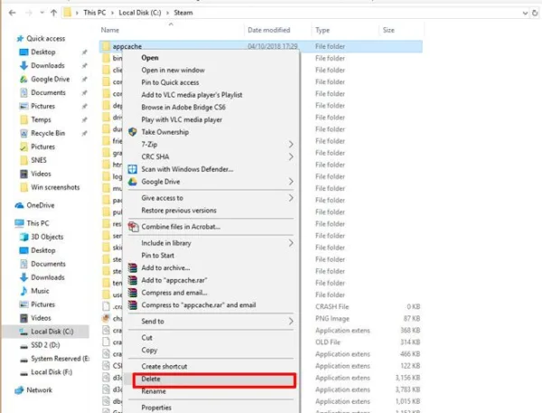This screenshot has height=413, width=542.
Task: Click Local Disk (C:) in breadcrumb path
Action: [140, 13]
